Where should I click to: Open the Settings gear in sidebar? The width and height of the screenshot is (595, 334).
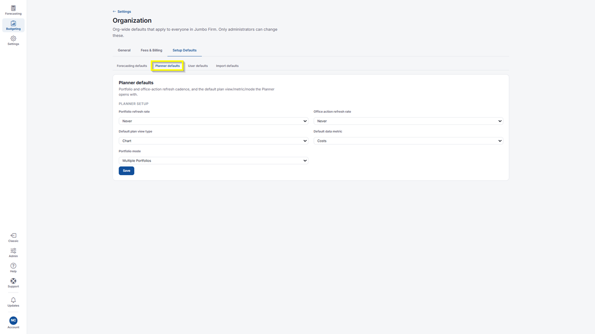pos(13,41)
